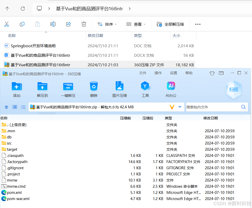252x208 pixels.
Task: Click the 解压到 (Extract to) icon
Action: coord(42,89)
